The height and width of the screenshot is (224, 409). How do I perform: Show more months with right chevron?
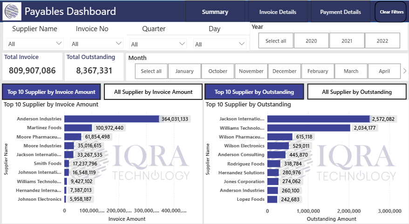coord(404,71)
